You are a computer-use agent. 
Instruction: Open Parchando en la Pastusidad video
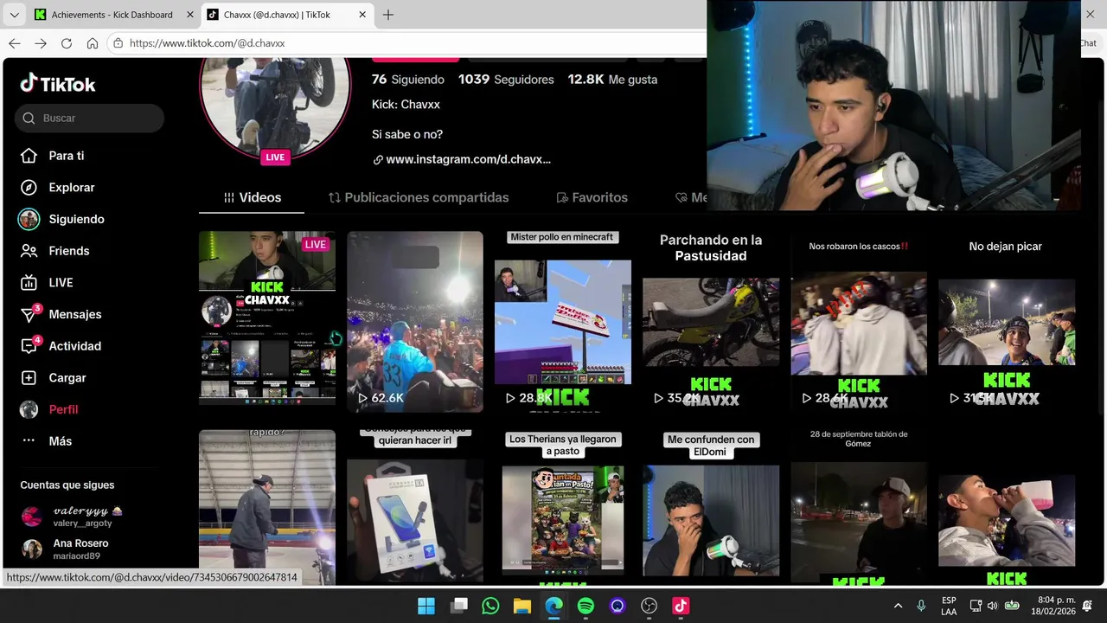tap(711, 321)
